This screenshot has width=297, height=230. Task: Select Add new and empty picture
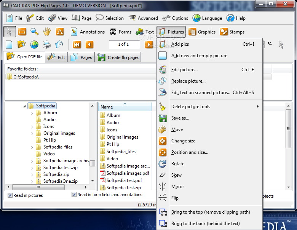click(x=209, y=56)
